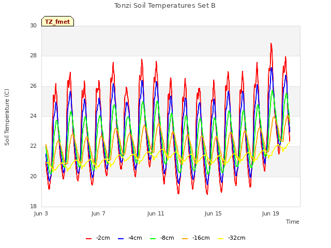Click the 30 y-axis tick label

33,25
